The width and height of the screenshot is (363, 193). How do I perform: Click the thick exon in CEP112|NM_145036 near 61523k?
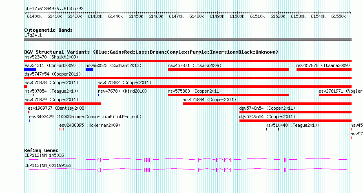tap(285, 160)
